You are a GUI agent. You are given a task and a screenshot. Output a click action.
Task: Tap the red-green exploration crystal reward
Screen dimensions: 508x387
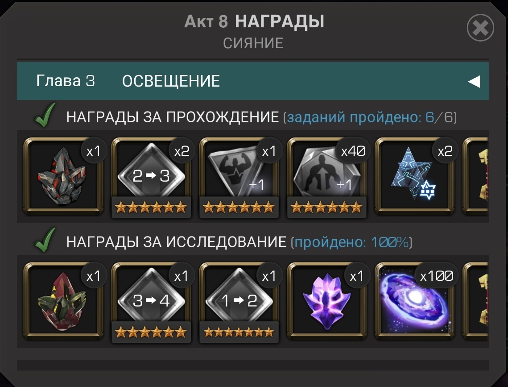(x=63, y=301)
